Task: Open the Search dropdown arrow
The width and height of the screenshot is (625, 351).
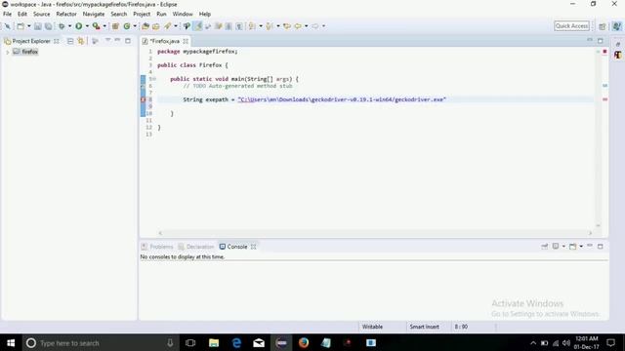Action: [x=176, y=26]
